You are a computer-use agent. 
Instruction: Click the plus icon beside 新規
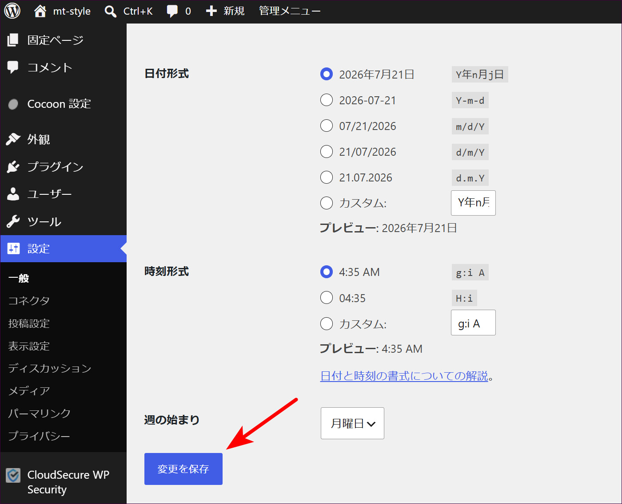pos(211,11)
